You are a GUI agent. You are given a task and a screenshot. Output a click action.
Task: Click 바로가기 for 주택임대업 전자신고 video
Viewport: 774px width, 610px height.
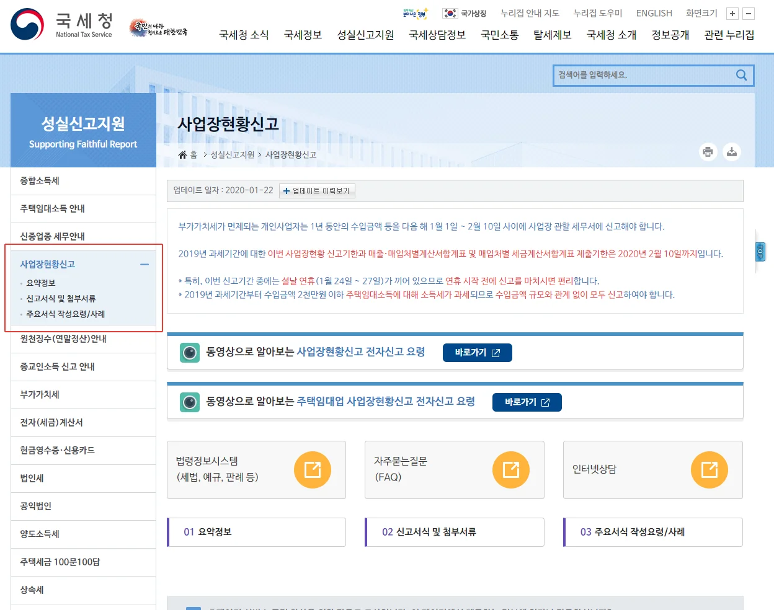[527, 402]
